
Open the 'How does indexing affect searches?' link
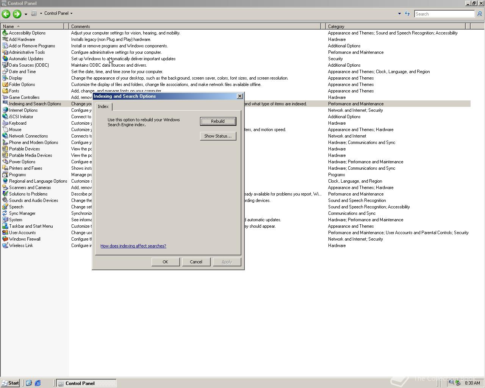point(133,246)
